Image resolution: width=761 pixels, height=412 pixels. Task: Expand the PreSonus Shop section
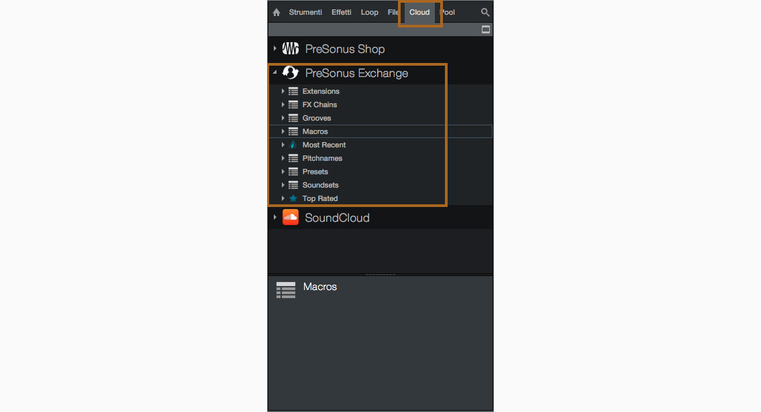pyautogui.click(x=275, y=49)
